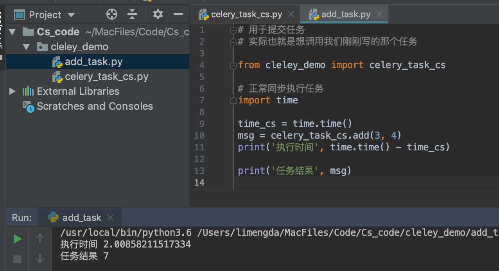This screenshot has height=271, width=499.
Task: Click the up arrow in Run panel
Action: tap(39, 238)
